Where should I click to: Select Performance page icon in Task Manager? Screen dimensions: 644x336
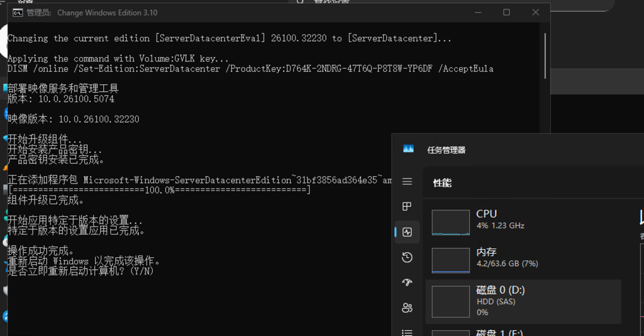point(407,232)
